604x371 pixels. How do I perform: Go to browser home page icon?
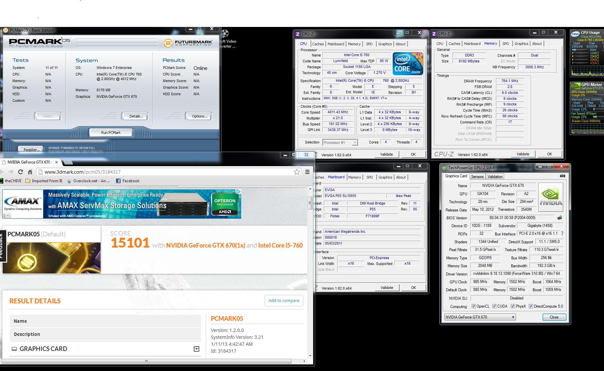30,172
